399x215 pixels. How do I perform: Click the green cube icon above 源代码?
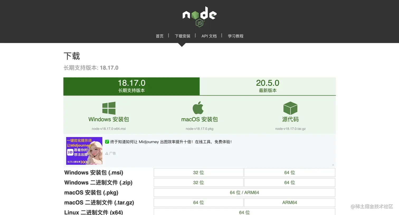point(290,108)
